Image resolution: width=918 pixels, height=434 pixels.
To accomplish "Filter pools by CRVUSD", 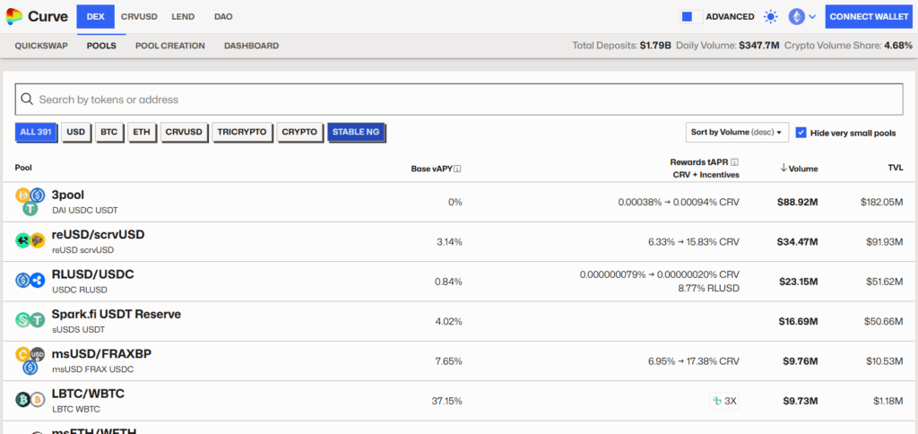I will pyautogui.click(x=184, y=133).
